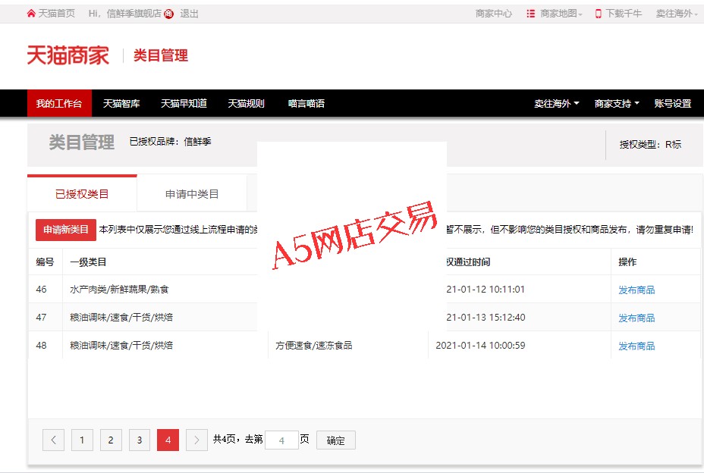This screenshot has width=704, height=473.
Task: Click the 授权类型: R标 label
Action: [x=650, y=145]
